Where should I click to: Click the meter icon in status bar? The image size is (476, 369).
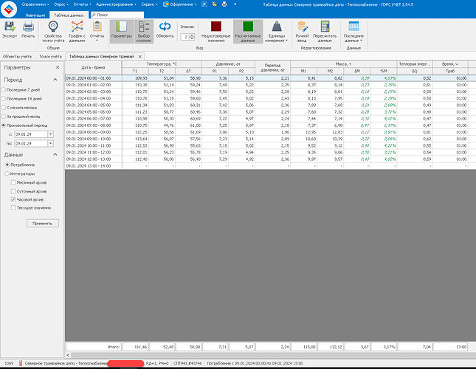pos(21,363)
